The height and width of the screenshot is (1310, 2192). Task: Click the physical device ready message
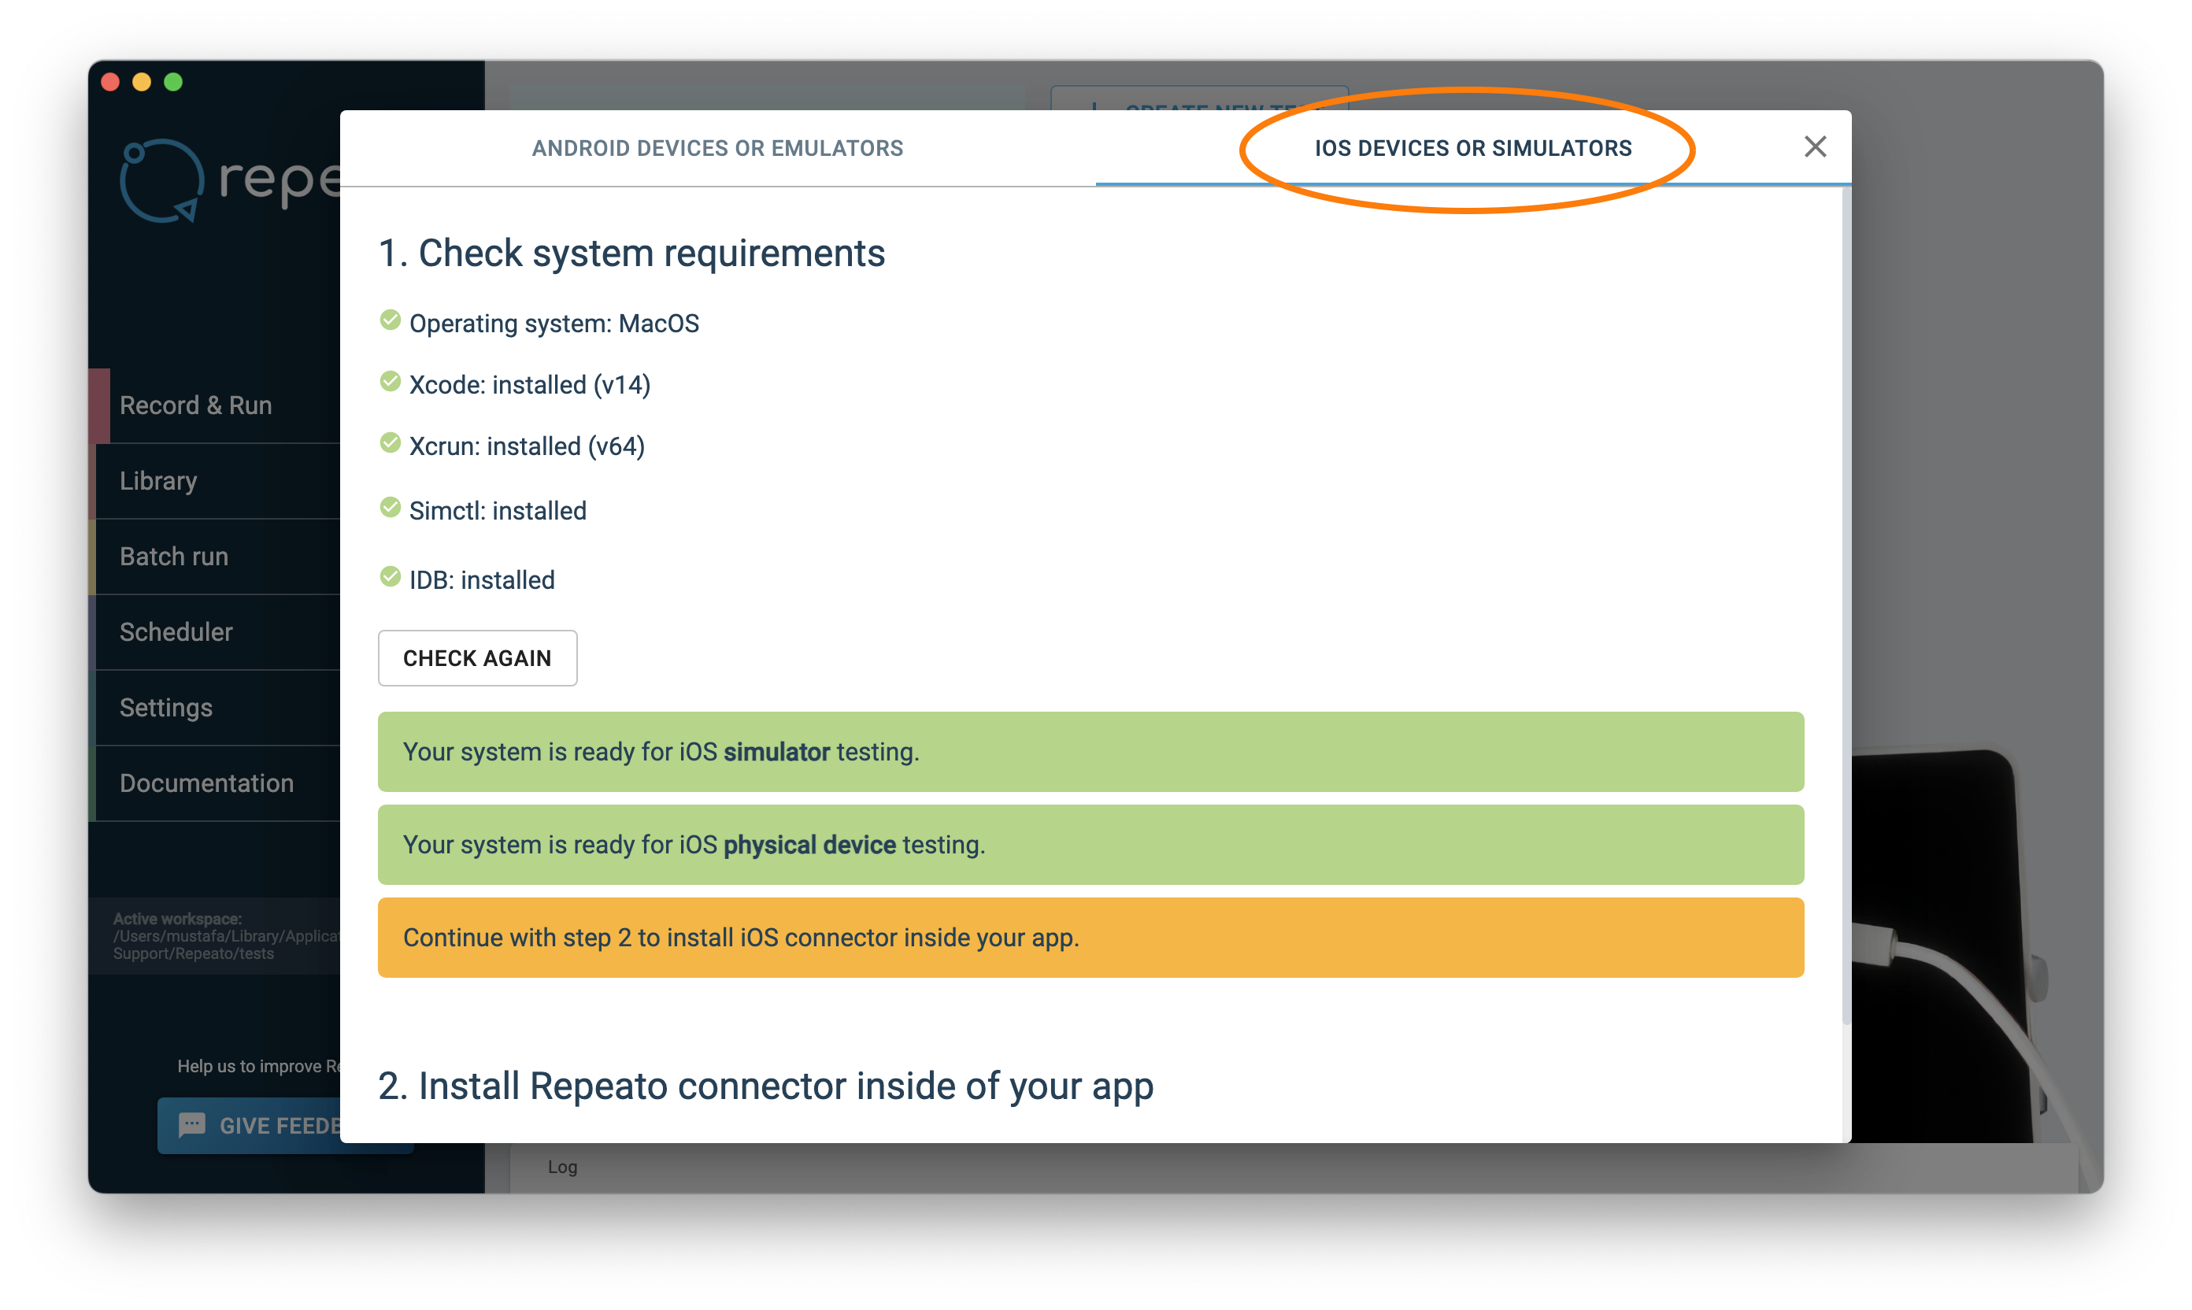coord(1090,845)
